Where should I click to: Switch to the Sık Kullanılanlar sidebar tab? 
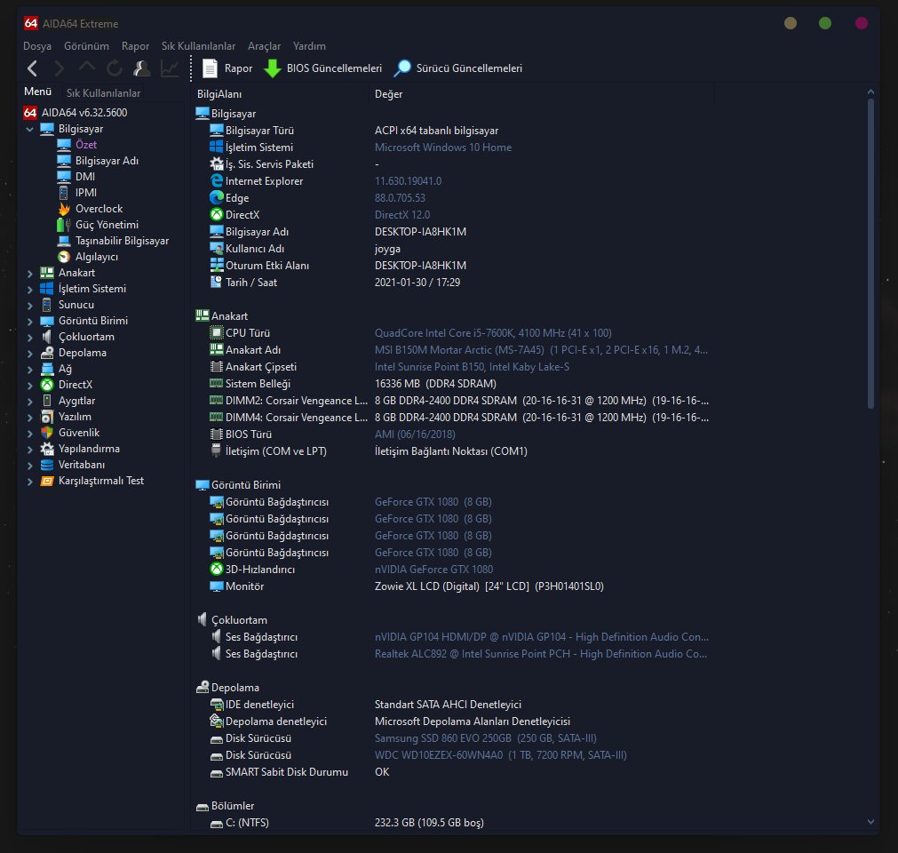[103, 92]
